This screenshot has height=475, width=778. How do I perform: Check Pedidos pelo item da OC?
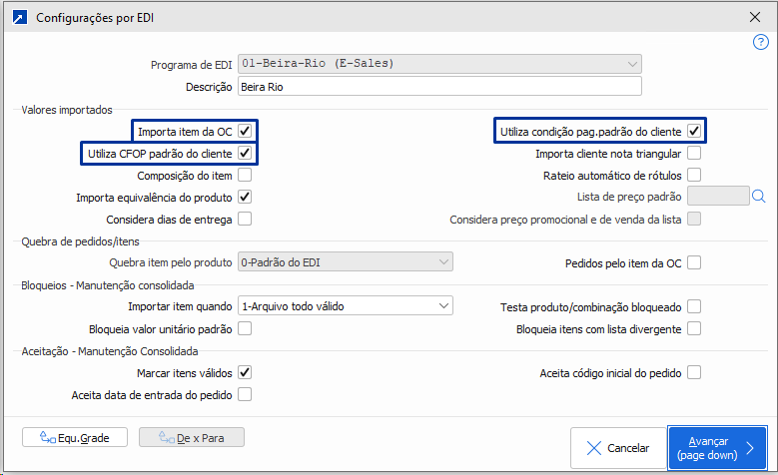tap(694, 262)
